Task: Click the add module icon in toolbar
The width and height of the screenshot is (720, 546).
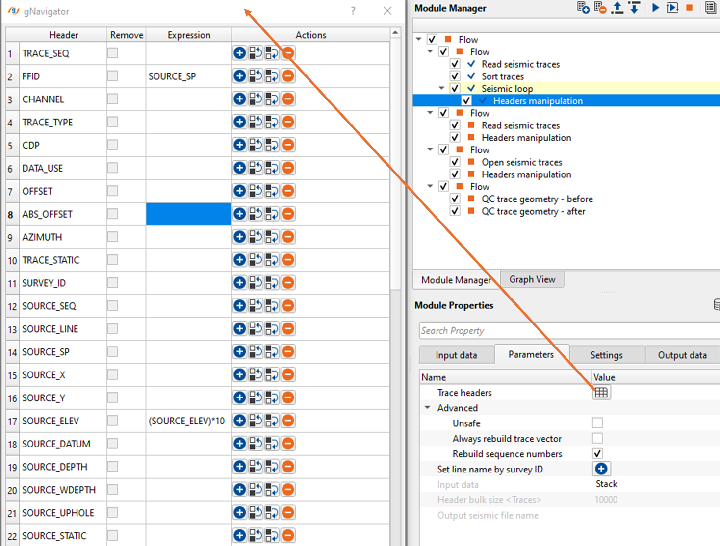Action: pos(583,8)
